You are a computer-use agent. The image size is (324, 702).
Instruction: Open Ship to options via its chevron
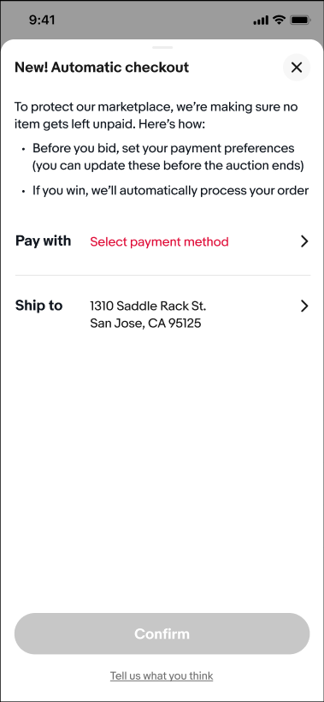pyautogui.click(x=304, y=306)
